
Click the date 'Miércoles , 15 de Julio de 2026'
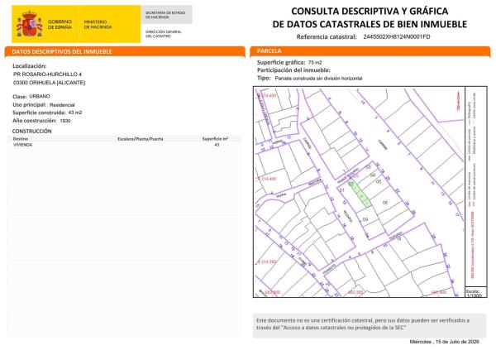(x=444, y=342)
